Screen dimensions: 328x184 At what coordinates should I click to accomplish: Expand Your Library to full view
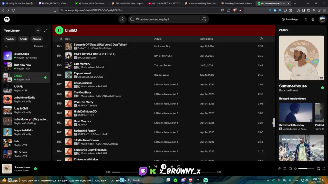45,30
